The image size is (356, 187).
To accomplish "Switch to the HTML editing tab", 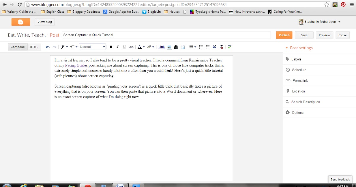I will (34, 47).
